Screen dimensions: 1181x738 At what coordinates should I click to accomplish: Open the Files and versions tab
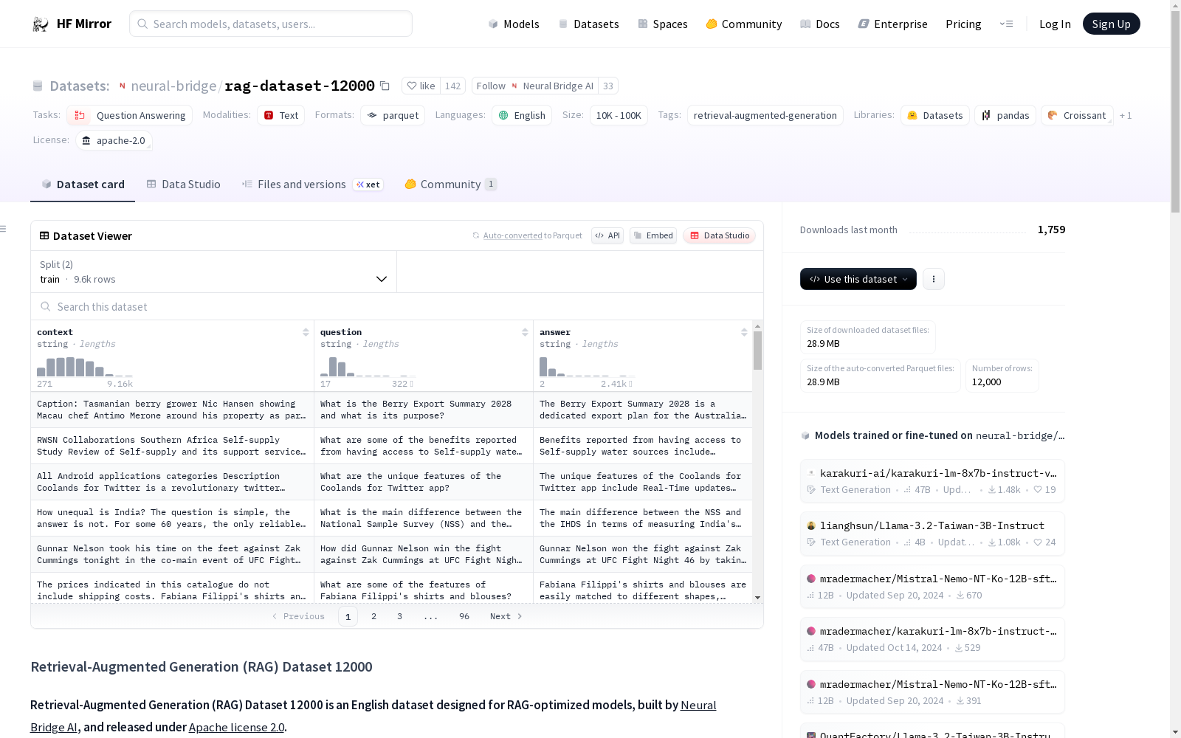(311, 184)
